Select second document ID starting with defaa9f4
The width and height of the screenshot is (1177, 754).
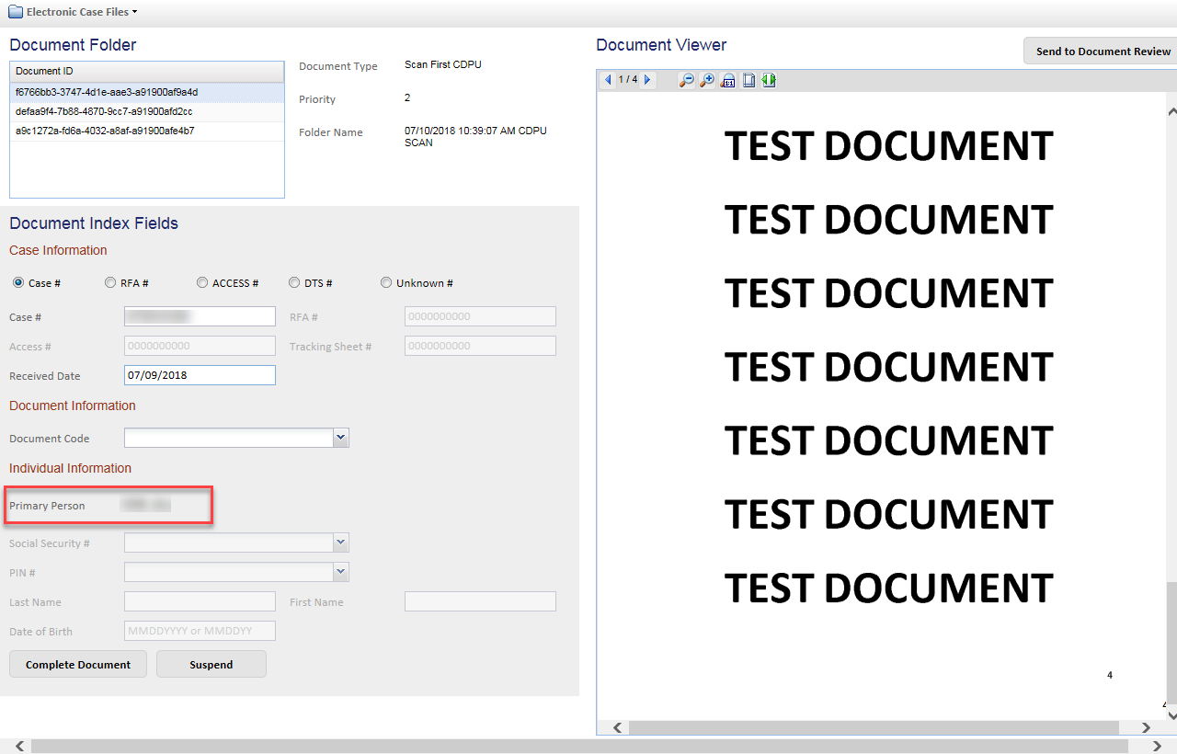pyautogui.click(x=104, y=111)
